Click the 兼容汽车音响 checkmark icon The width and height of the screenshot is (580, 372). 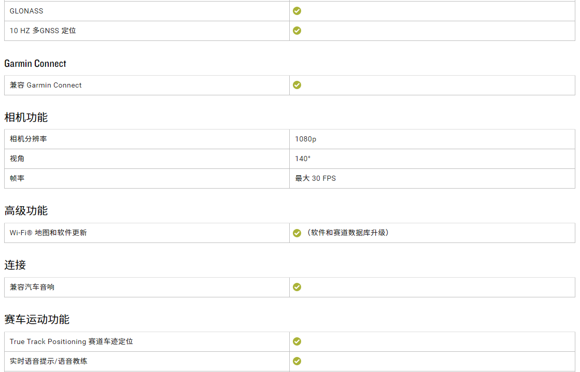[x=296, y=287]
